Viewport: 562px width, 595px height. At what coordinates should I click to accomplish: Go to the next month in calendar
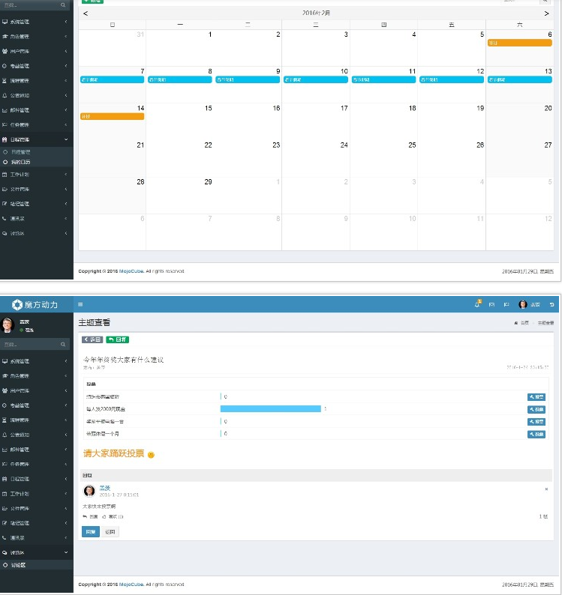click(546, 13)
